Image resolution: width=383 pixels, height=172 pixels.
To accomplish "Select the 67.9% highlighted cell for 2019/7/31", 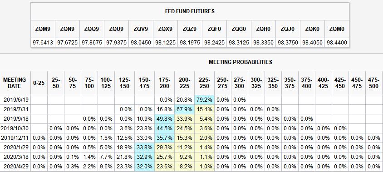I will click(x=184, y=109).
